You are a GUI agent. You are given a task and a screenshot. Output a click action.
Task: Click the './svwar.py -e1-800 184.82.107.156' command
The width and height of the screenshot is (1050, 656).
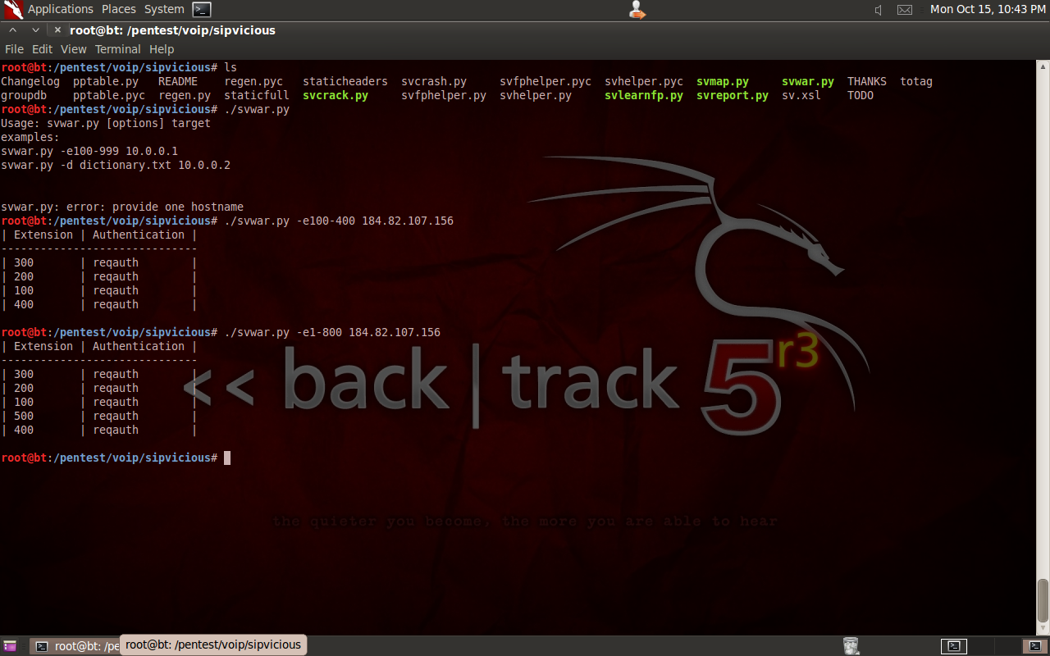(332, 332)
